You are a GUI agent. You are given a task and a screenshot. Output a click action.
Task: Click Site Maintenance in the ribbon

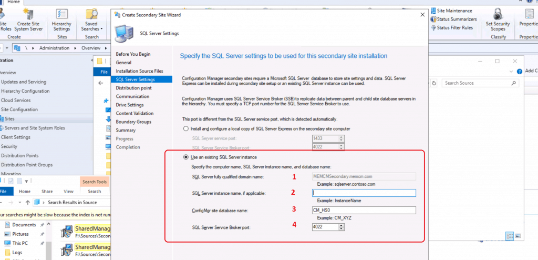451,11
